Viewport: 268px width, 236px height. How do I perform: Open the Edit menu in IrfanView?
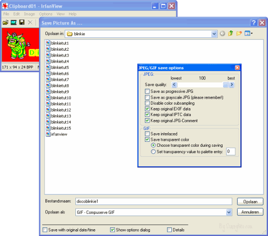(16, 14)
